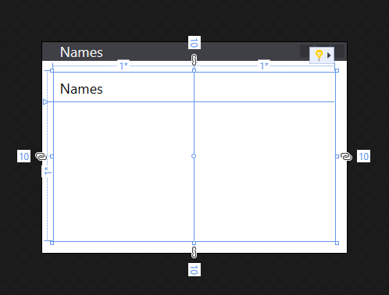Toggle the bottom margin chain link icon
The width and height of the screenshot is (389, 295).
pyautogui.click(x=194, y=252)
